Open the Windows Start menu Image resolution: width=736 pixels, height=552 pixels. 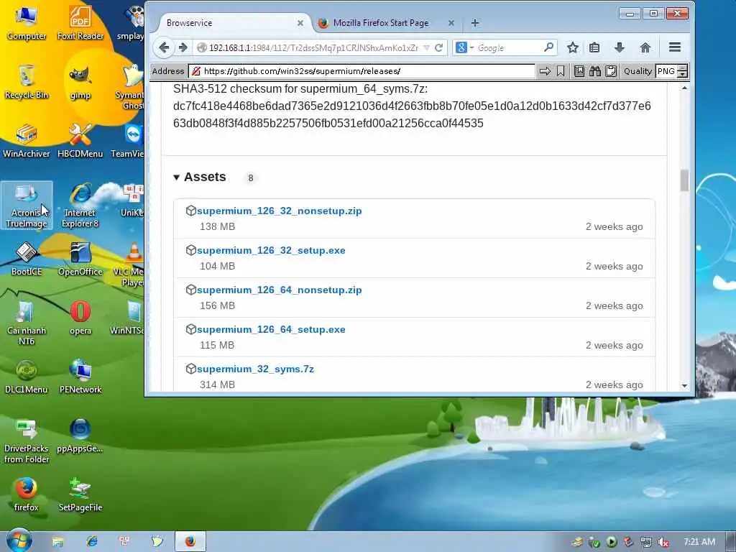coord(19,541)
